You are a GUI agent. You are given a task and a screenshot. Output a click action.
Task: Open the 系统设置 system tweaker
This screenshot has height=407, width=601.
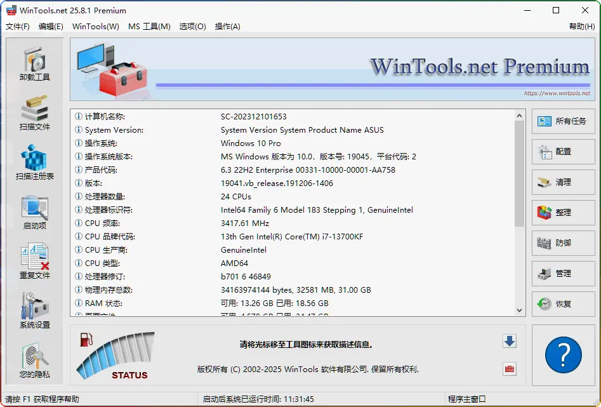coord(34,310)
